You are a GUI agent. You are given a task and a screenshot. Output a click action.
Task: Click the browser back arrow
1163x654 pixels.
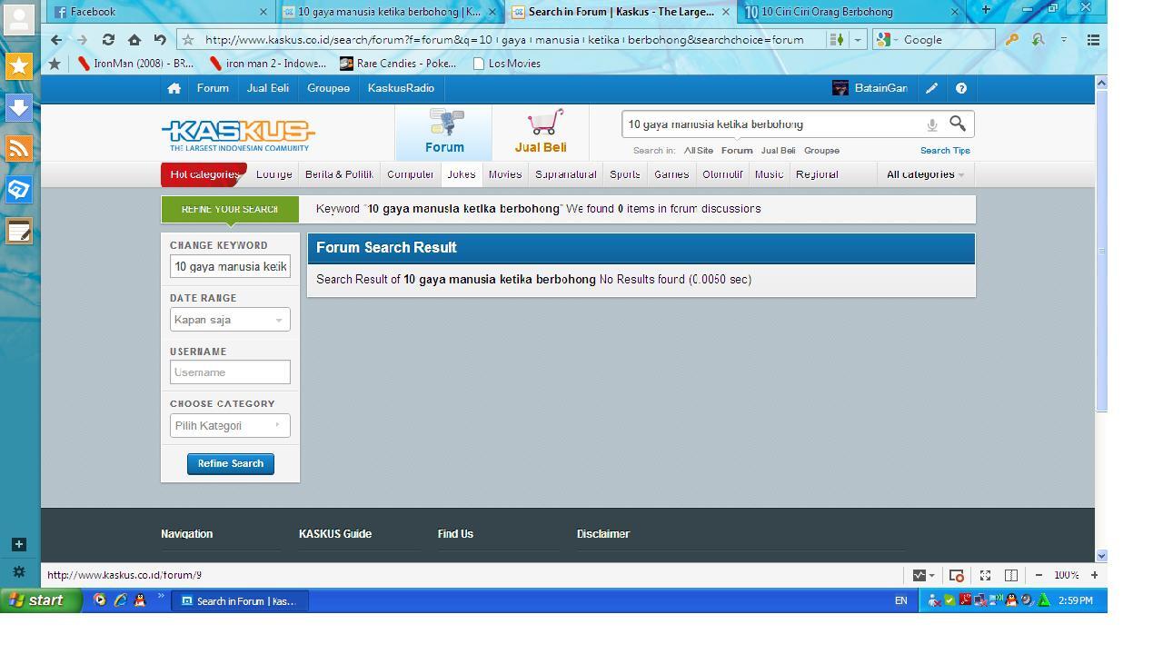tap(56, 40)
